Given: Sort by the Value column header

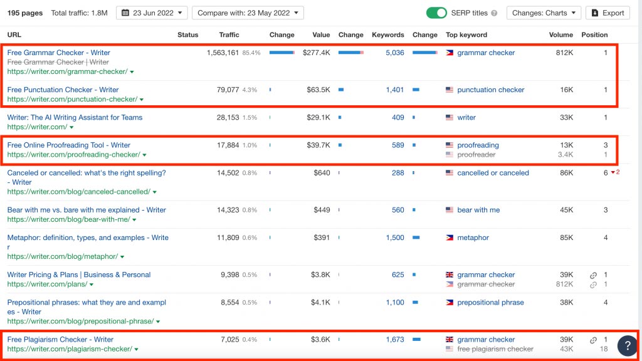Looking at the screenshot, I should [x=321, y=35].
